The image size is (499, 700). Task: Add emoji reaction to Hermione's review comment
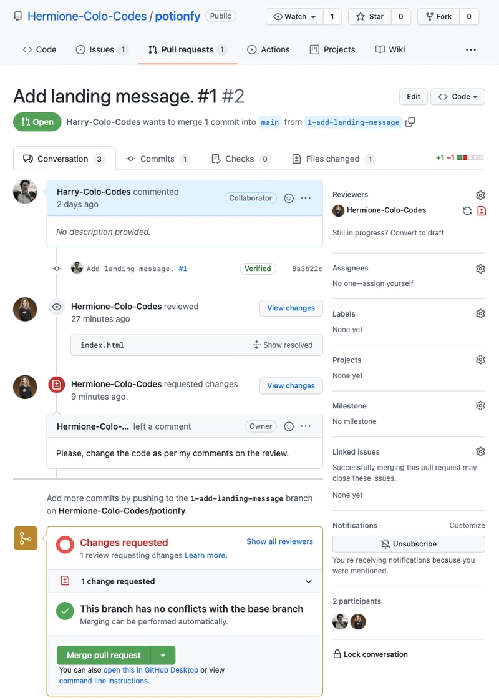[289, 426]
